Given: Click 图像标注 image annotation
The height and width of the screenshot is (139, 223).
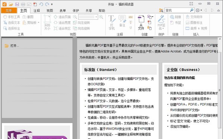Looking at the screenshot, I should coord(194,23).
